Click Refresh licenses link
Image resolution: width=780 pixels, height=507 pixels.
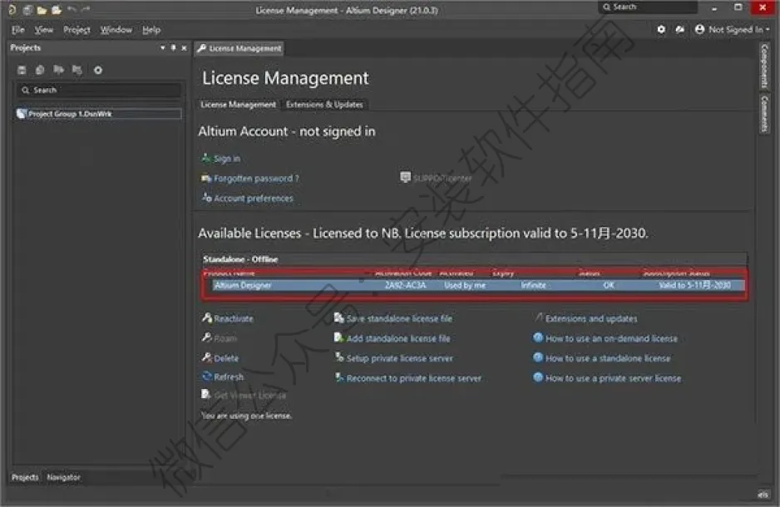coord(229,377)
